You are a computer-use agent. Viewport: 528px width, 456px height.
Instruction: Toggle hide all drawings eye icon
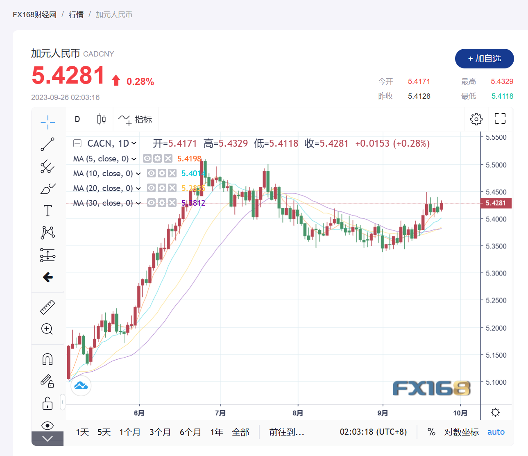click(48, 425)
